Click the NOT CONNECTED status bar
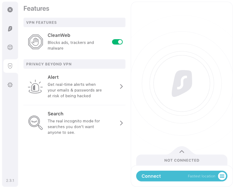Image resolution: width=235 pixels, height=189 pixels. 182,160
